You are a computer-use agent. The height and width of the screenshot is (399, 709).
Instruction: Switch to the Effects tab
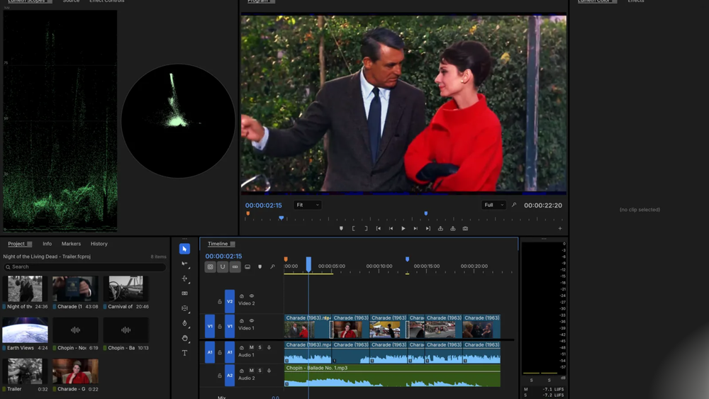point(636,1)
